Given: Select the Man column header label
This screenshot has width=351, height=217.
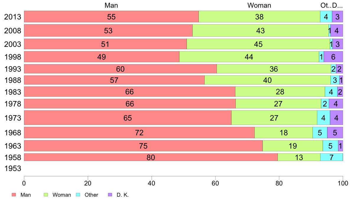Looking at the screenshot, I should click(111, 5).
